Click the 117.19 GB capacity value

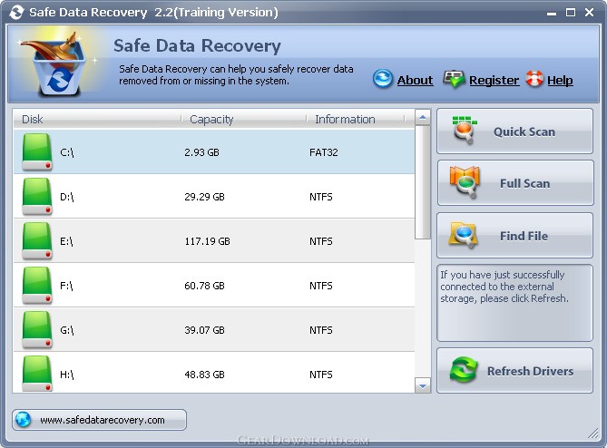click(207, 241)
